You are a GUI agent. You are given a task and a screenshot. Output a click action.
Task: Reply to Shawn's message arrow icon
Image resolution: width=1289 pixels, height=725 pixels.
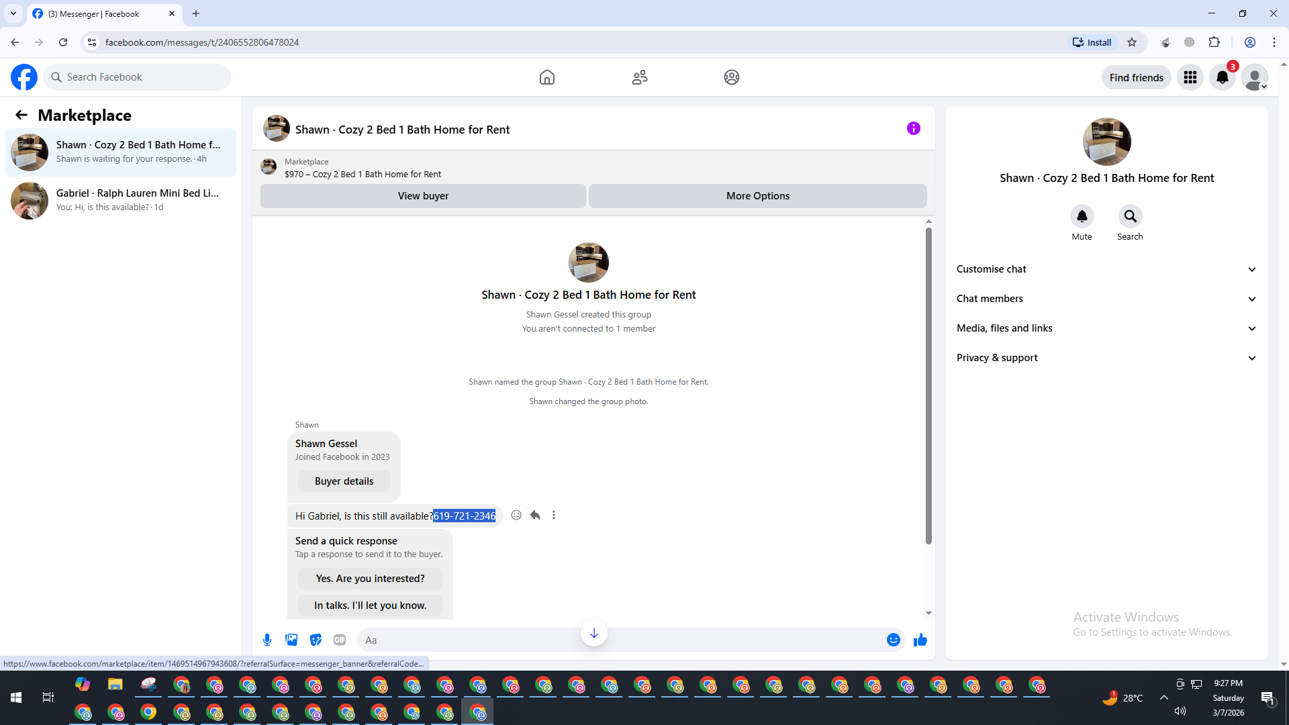tap(535, 515)
